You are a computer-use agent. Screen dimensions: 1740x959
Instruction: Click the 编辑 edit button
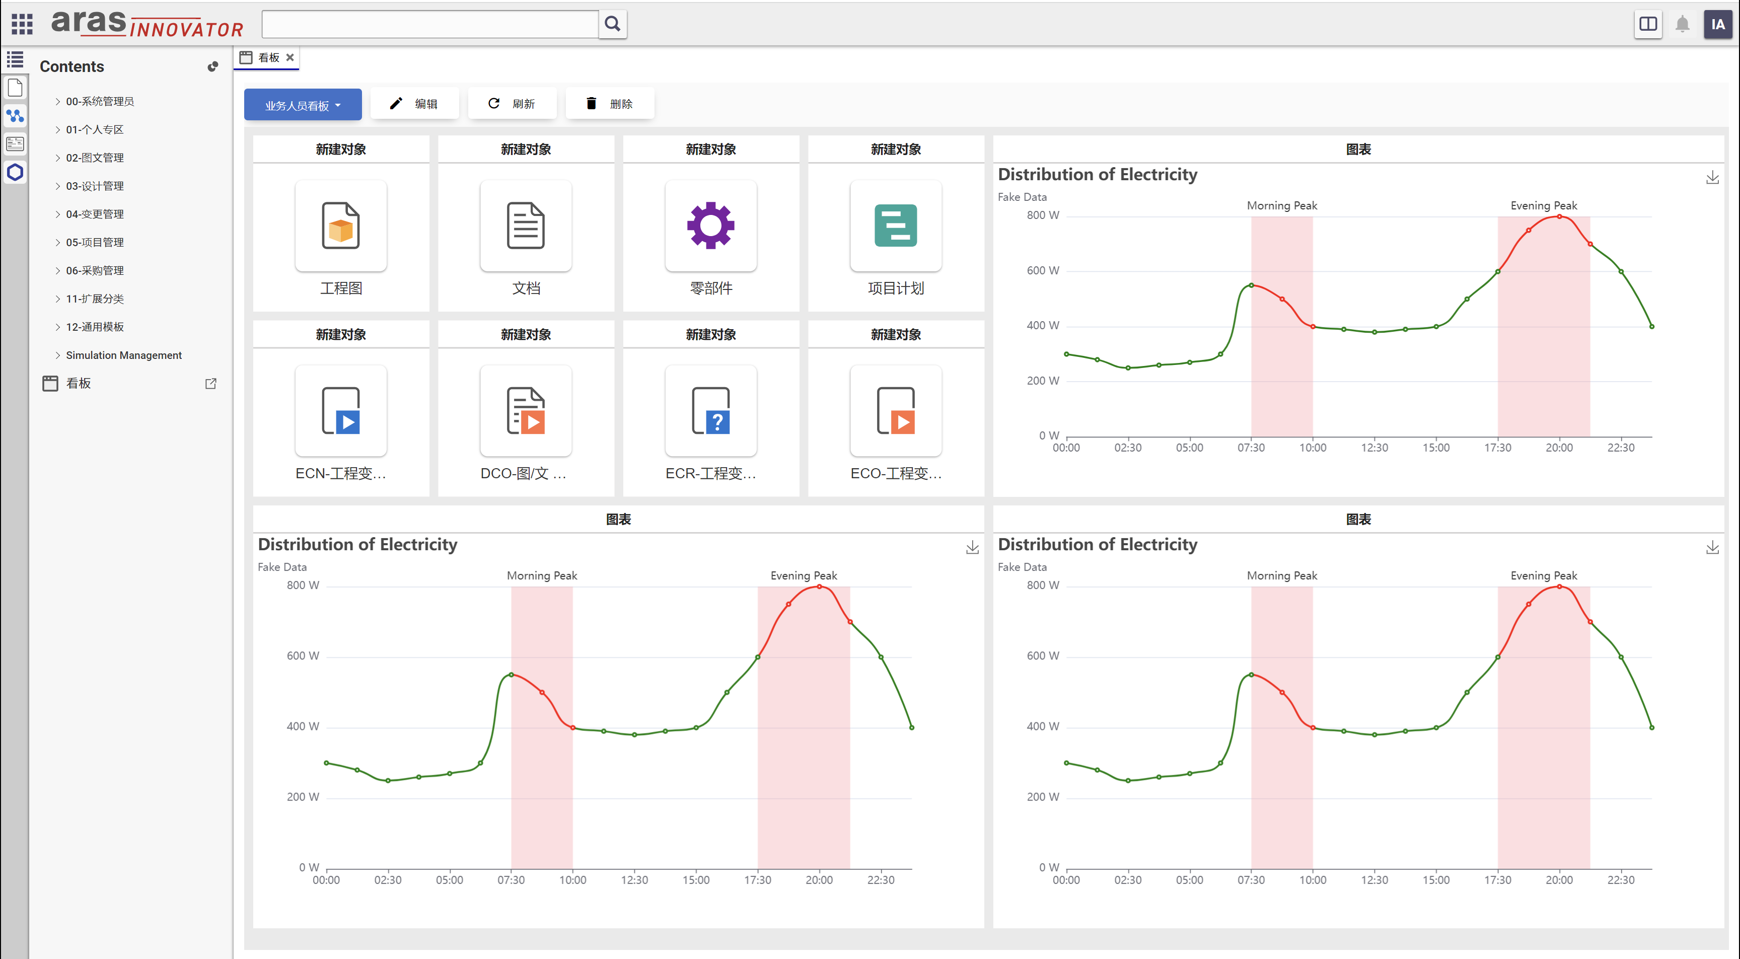point(414,103)
